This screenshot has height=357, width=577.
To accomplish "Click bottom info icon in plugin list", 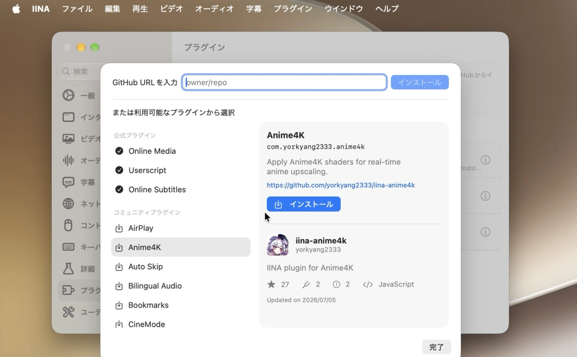I will point(485,232).
